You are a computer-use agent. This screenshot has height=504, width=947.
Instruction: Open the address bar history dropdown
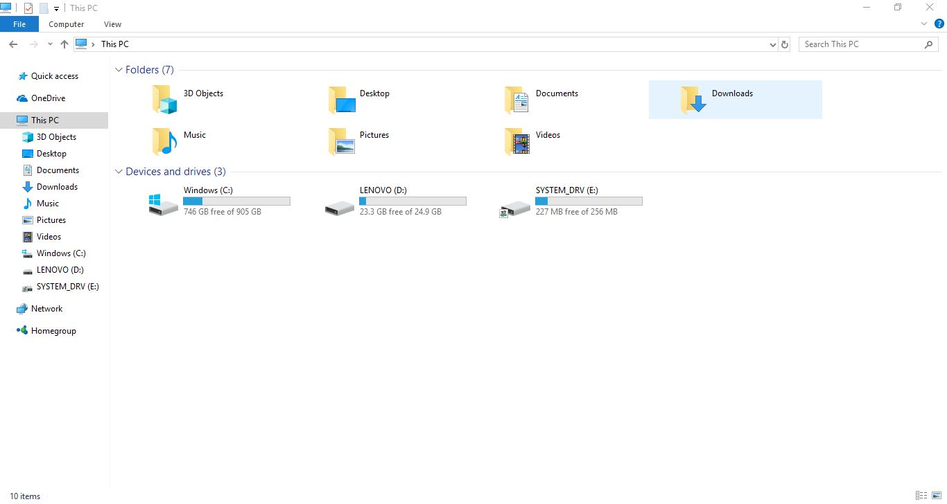pos(773,44)
